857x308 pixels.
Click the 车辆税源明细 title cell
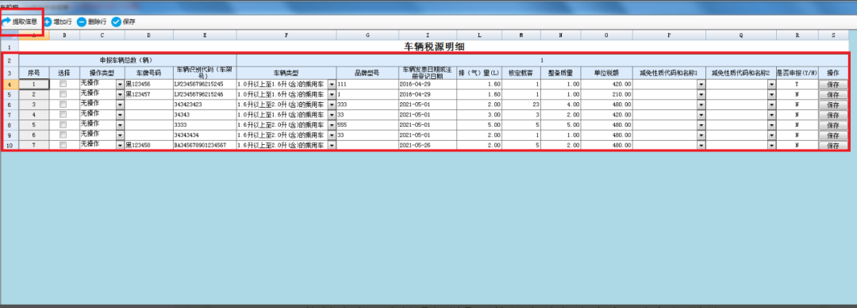[x=433, y=47]
